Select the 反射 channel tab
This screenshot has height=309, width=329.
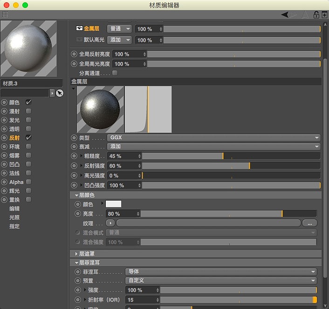click(x=14, y=138)
